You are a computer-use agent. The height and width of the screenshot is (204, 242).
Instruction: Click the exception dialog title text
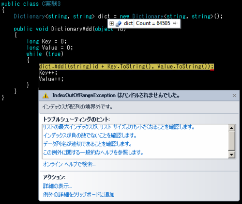116,95
